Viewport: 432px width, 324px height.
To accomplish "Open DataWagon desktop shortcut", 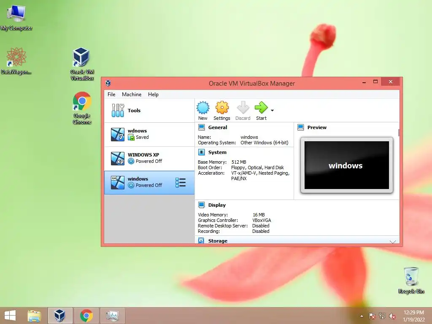I will click(x=16, y=61).
